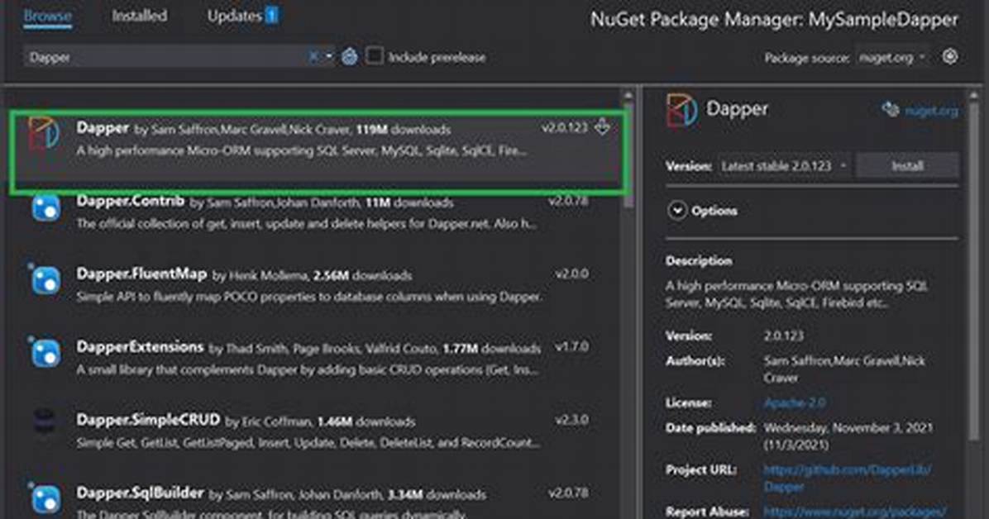
Task: Open the Project URL GitHub link
Action: (847, 478)
